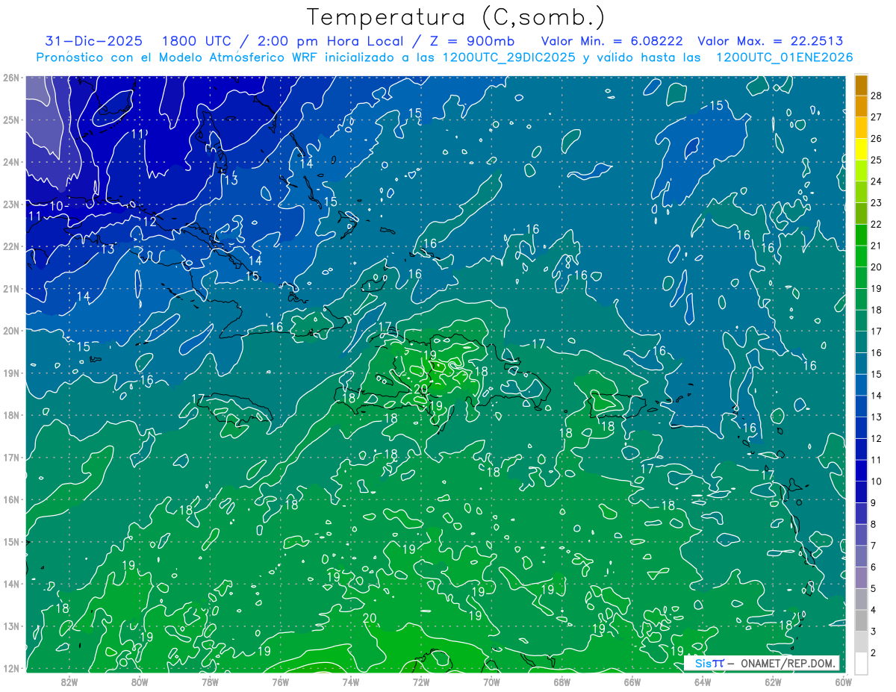Viewport: 896px width, 692px height.
Task: Click the 70W longitude axis label
Action: [x=491, y=682]
